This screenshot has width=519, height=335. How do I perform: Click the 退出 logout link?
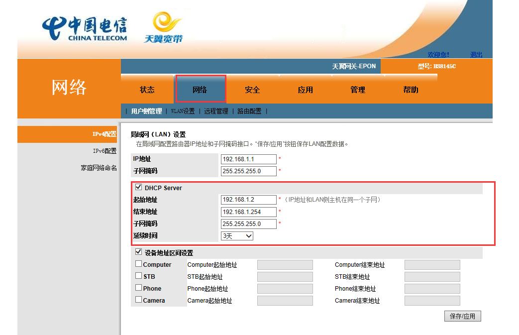[476, 54]
